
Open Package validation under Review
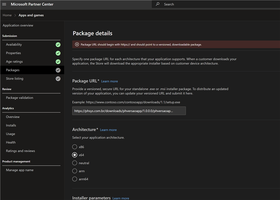(x=20, y=98)
